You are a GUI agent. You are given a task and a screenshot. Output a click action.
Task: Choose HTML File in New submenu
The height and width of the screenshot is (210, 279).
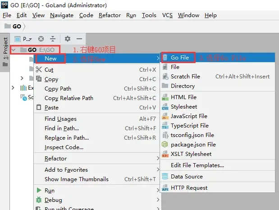218,97
